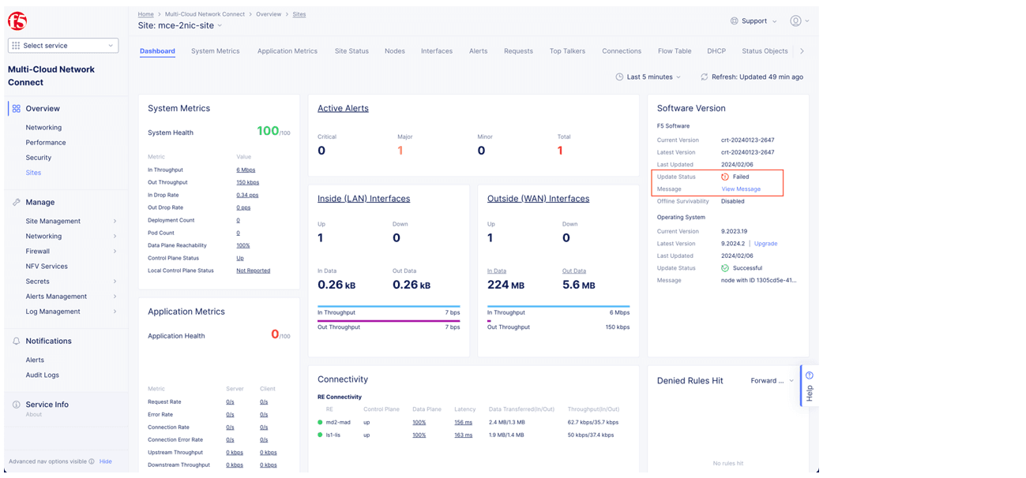
Task: Switch to the Application Metrics tab
Action: [x=287, y=51]
